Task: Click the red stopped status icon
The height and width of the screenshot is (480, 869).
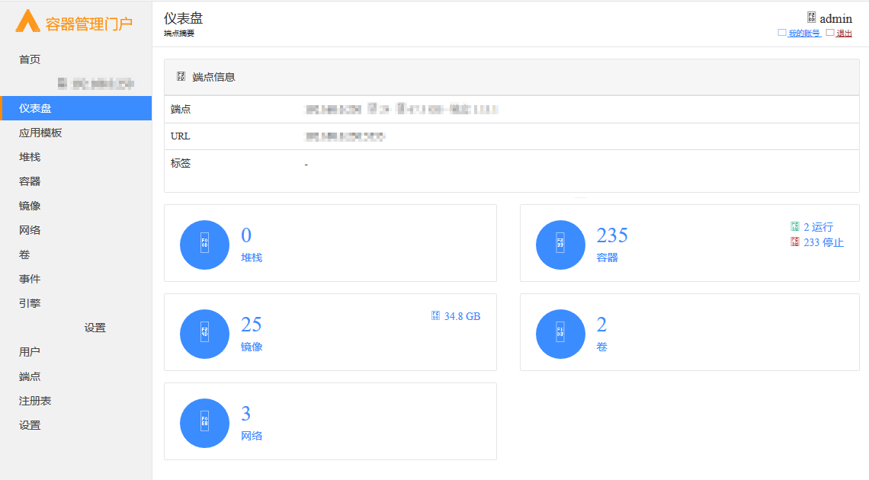Action: pos(795,242)
